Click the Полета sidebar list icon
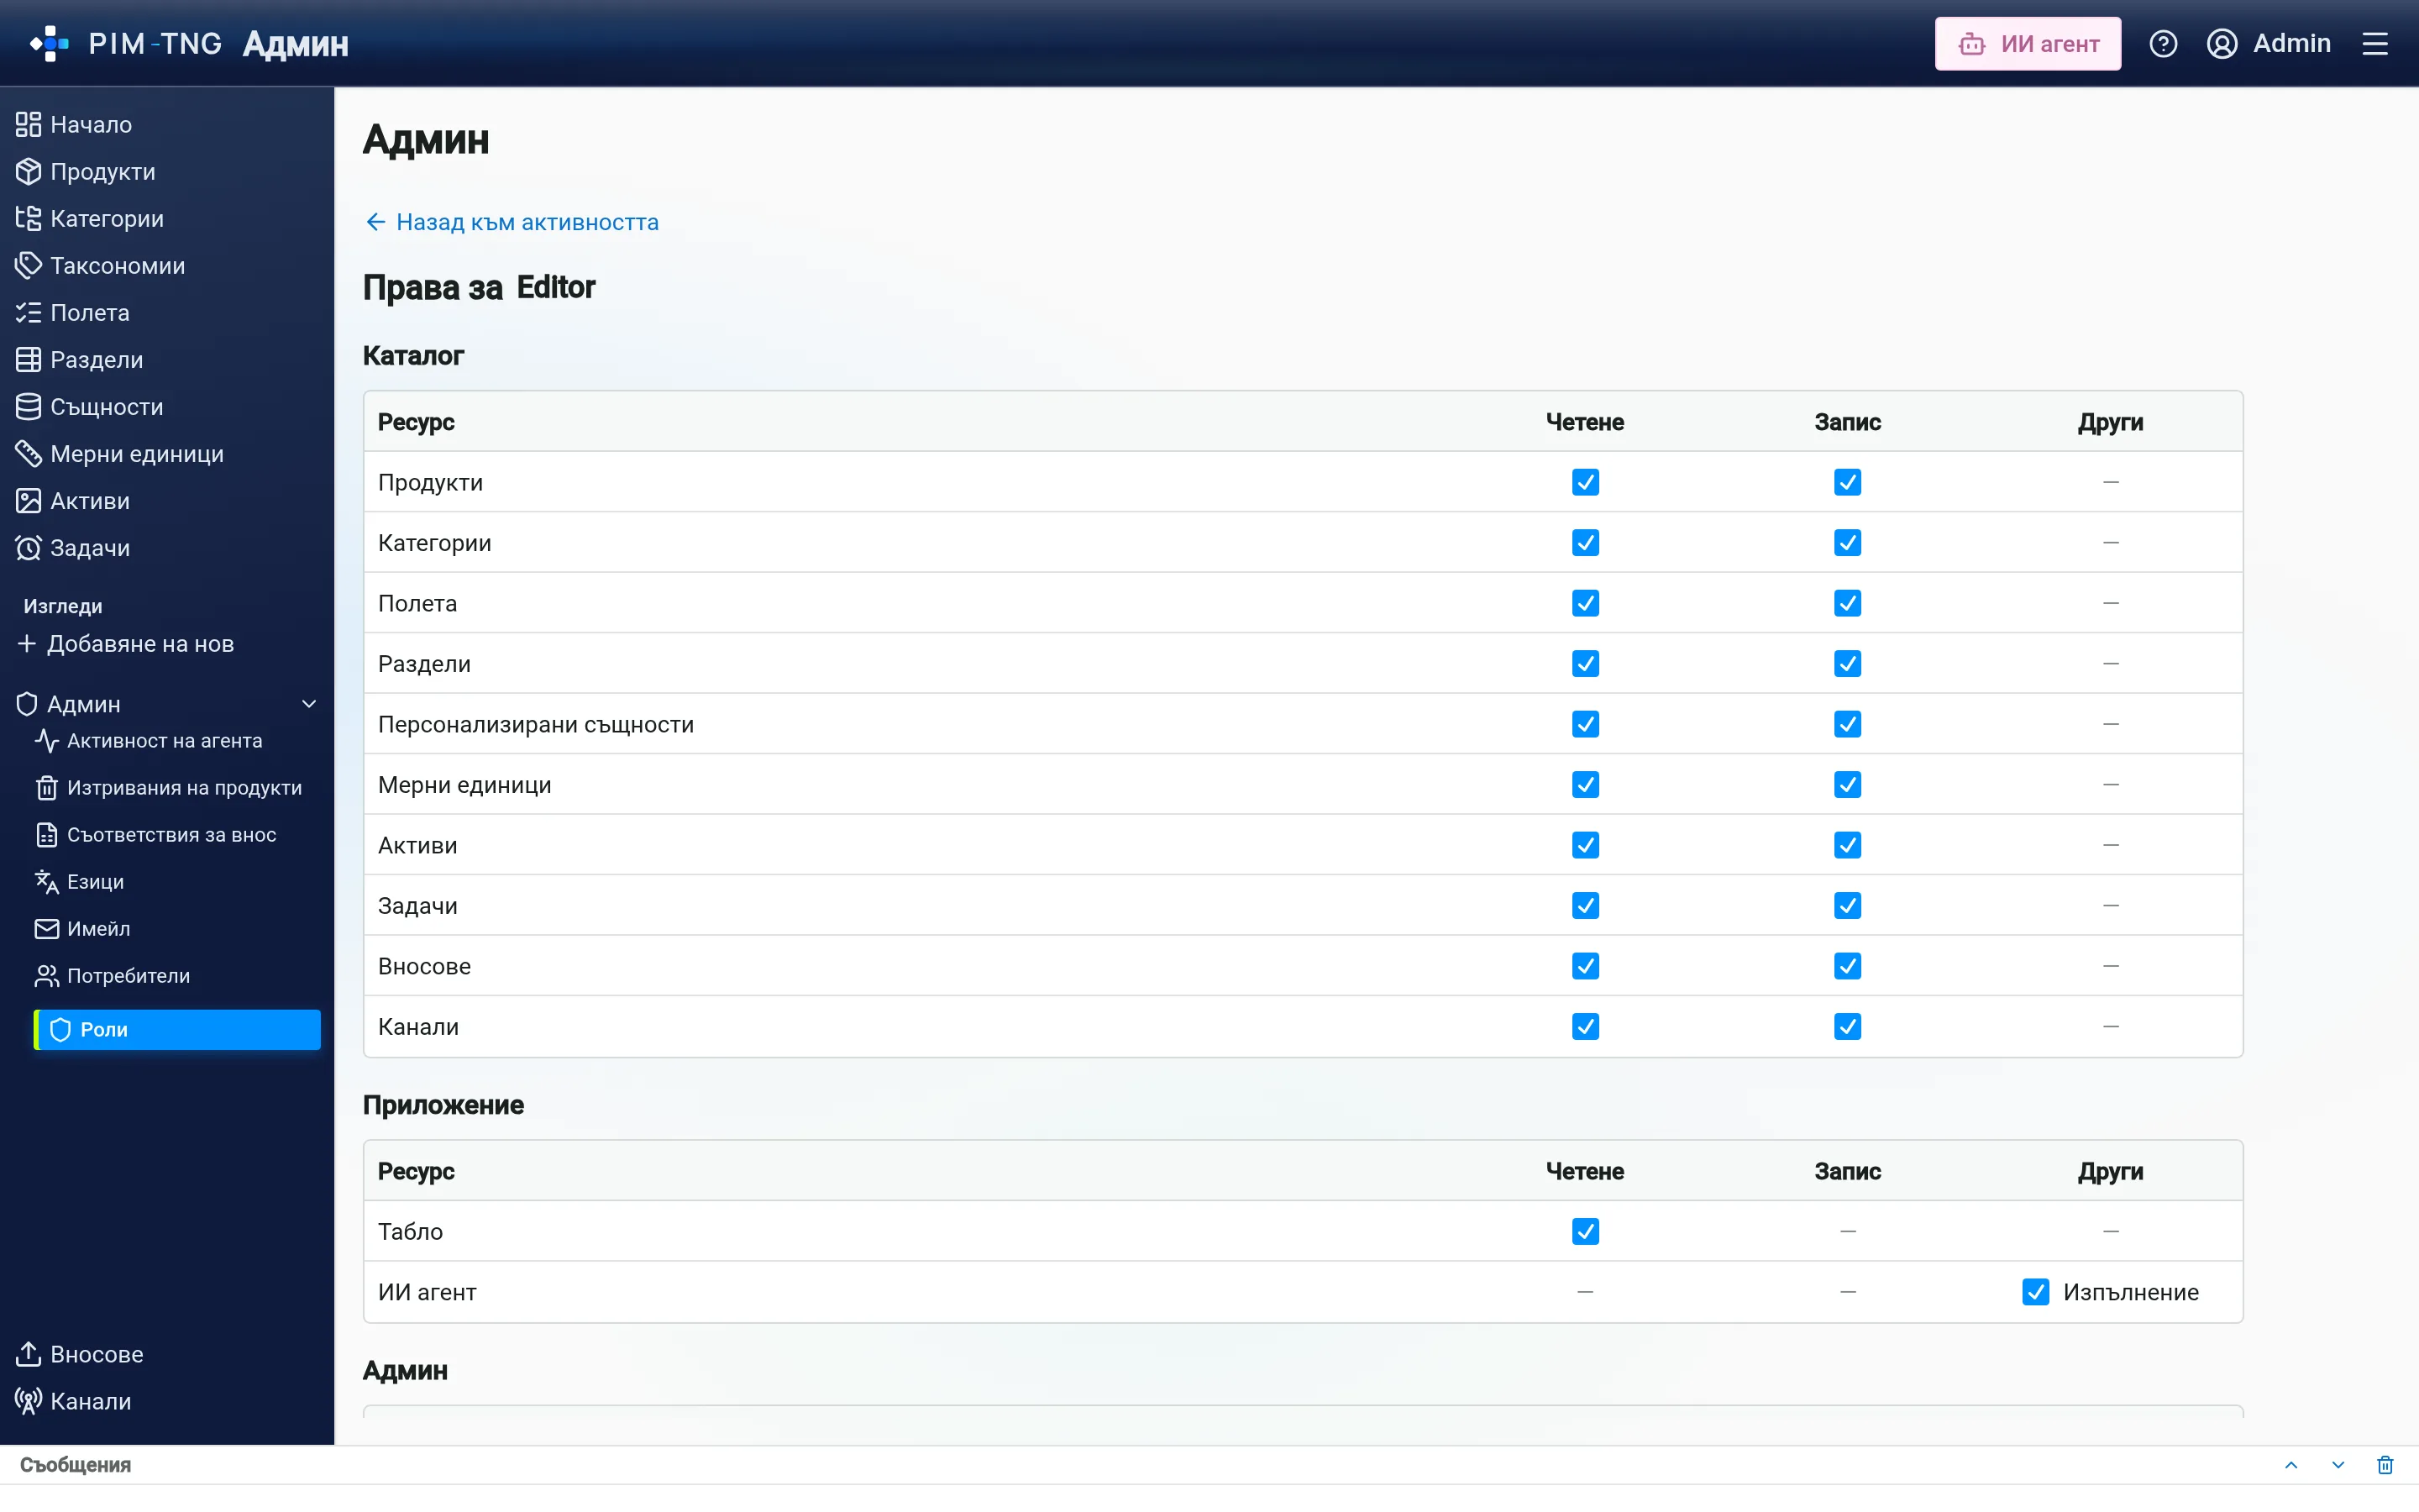Screen dimensions: 2419x1512 (x=28, y=312)
